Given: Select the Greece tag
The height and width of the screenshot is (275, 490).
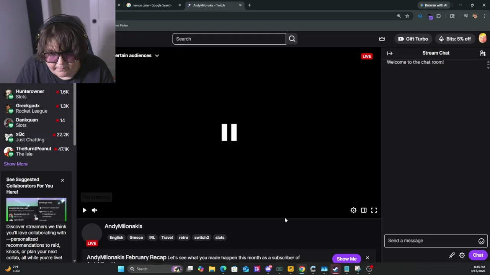Looking at the screenshot, I should [x=136, y=238].
